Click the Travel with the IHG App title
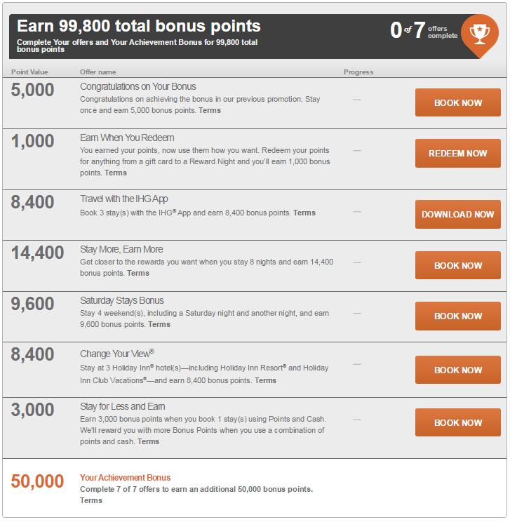510x522 pixels. point(124,199)
